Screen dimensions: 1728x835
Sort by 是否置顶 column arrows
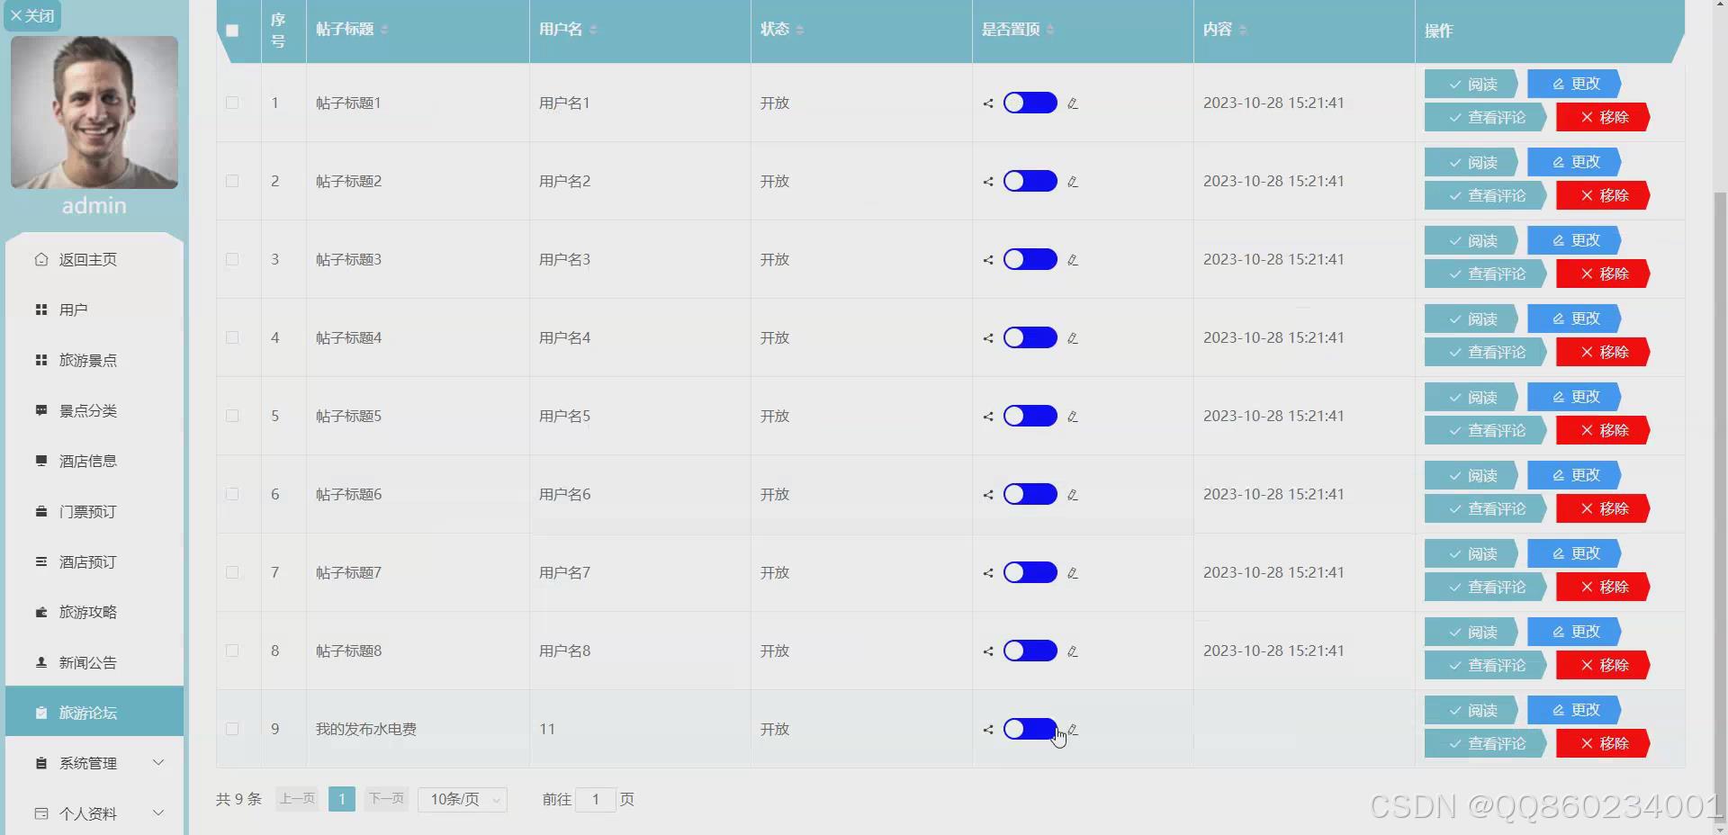1050,30
